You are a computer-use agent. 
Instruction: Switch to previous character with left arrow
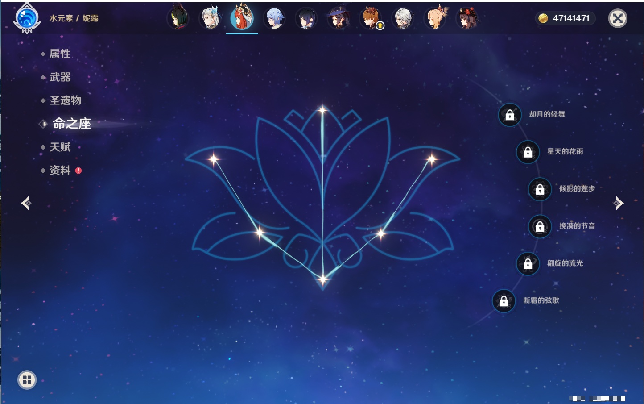pyautogui.click(x=26, y=203)
